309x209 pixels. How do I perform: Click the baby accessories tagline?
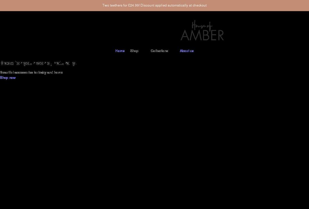pos(31,72)
